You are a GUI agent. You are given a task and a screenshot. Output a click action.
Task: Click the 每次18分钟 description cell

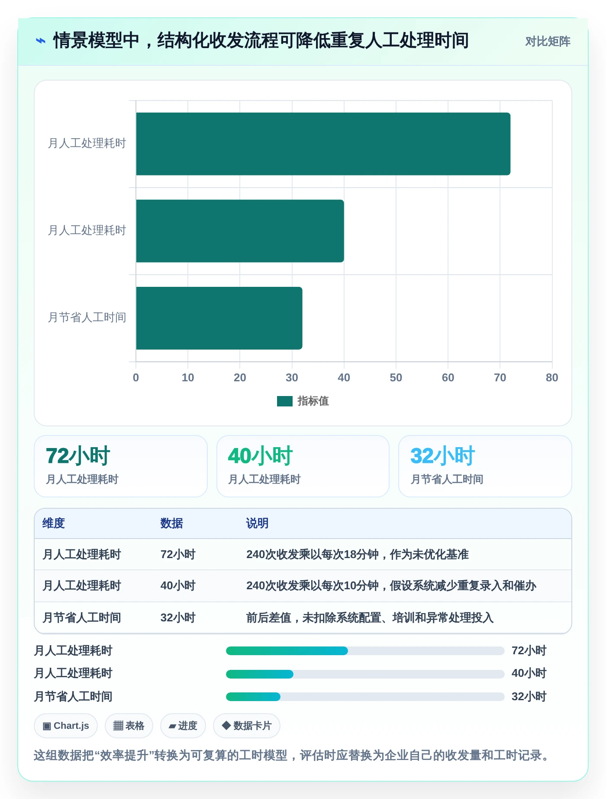(358, 555)
